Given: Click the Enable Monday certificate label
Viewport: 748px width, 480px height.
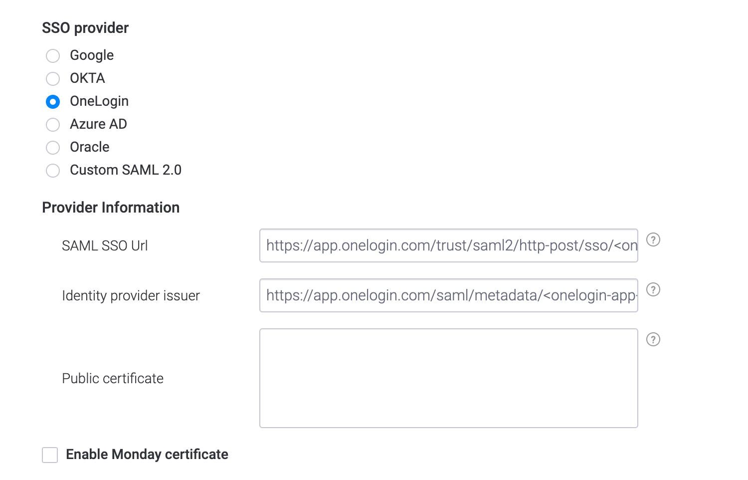Looking at the screenshot, I should [147, 455].
